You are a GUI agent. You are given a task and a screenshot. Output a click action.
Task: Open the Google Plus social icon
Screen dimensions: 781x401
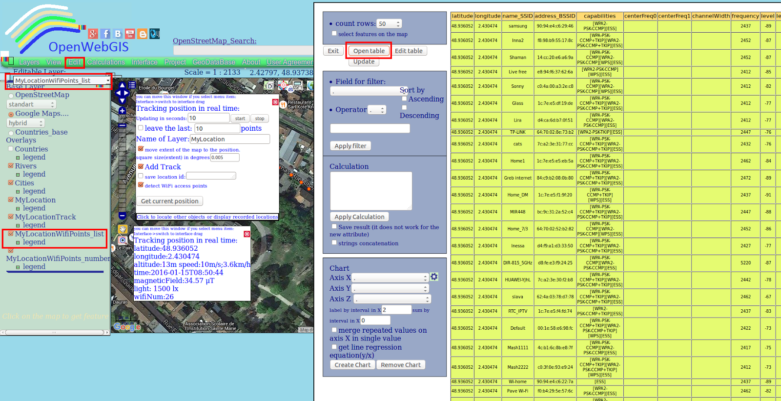pyautogui.click(x=93, y=34)
